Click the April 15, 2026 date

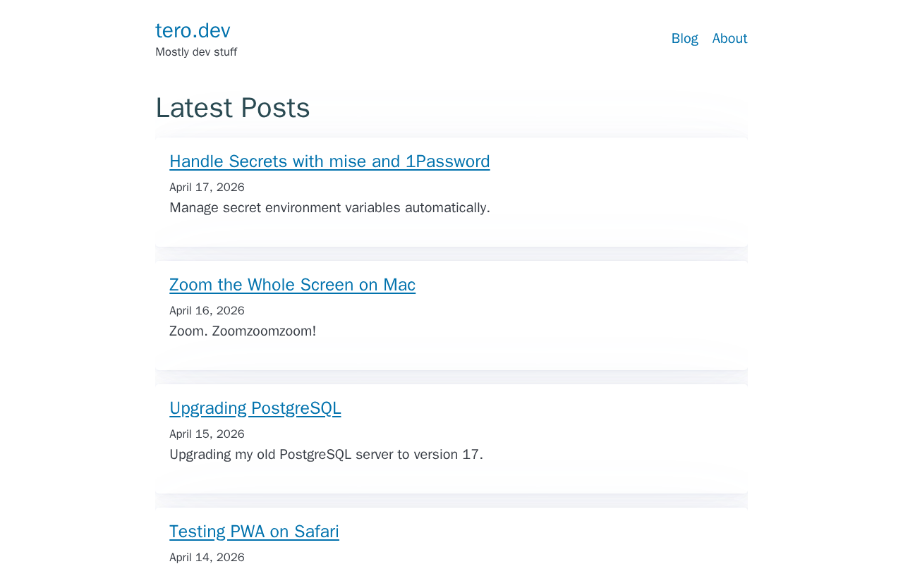click(207, 434)
